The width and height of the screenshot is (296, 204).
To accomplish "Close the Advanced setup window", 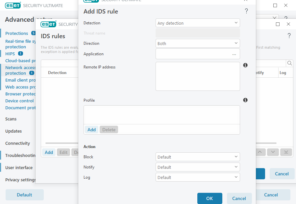I will (x=286, y=5).
